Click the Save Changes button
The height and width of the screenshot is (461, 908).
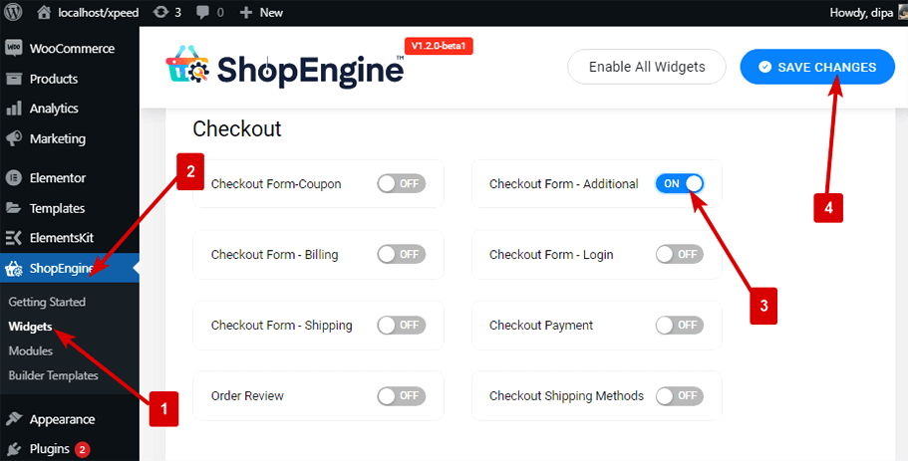pos(817,67)
